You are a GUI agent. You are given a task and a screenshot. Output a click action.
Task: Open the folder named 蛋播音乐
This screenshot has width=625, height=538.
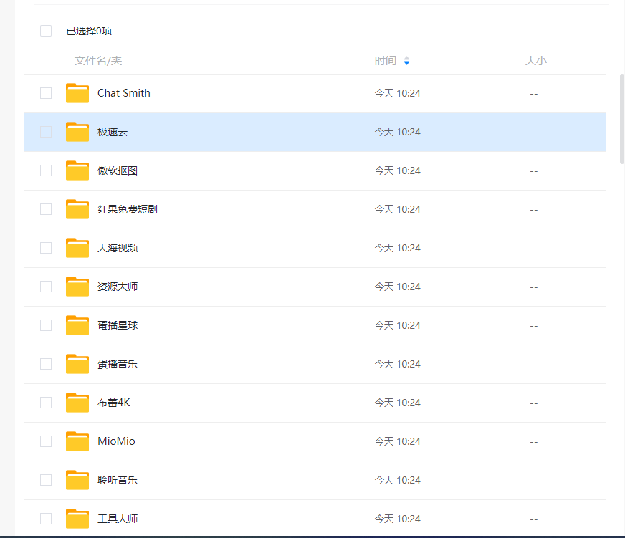tap(118, 364)
